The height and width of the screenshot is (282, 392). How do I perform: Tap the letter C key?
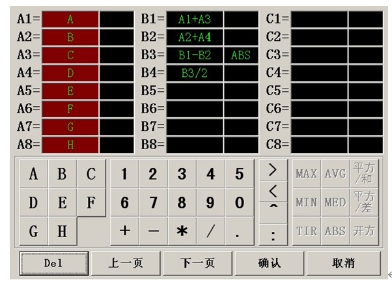(91, 173)
